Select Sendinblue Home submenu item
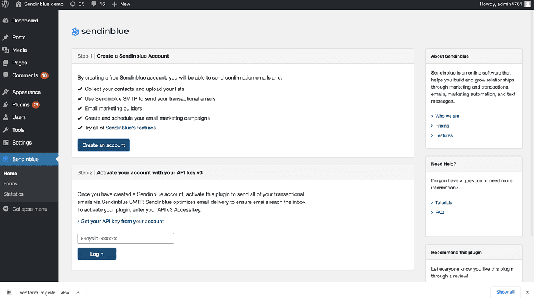The height and width of the screenshot is (303, 534). click(x=10, y=174)
